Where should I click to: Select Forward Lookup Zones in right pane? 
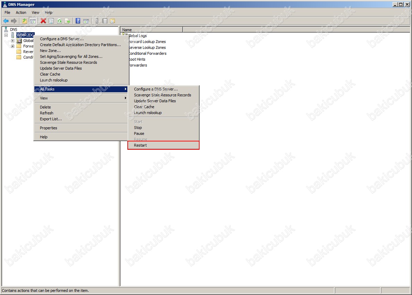(x=147, y=42)
